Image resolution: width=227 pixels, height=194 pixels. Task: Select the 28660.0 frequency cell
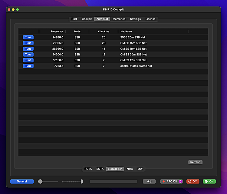(58, 49)
